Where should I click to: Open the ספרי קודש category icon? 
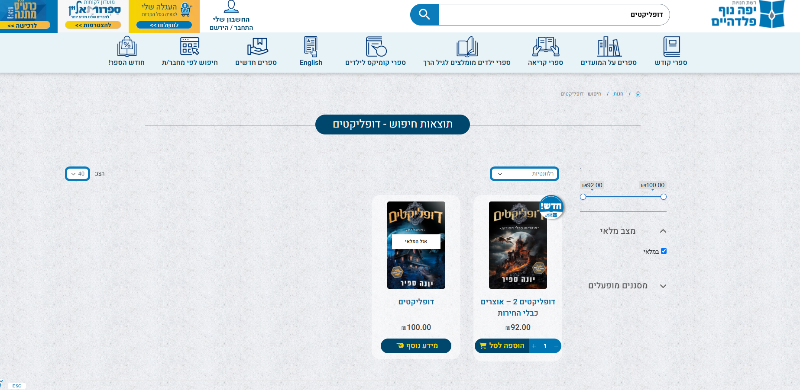click(671, 47)
